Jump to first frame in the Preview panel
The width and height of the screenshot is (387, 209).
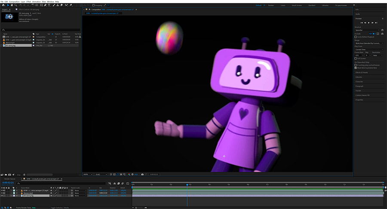(361, 22)
